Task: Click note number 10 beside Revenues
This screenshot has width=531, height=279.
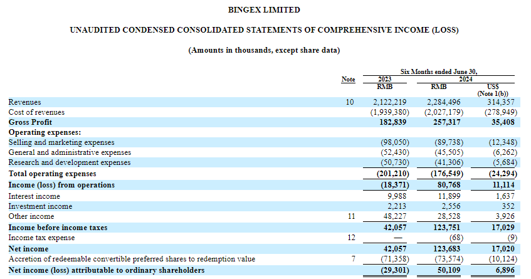Action: 350,102
